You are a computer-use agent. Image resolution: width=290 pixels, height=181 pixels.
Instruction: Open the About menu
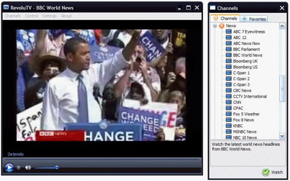pos(66,16)
